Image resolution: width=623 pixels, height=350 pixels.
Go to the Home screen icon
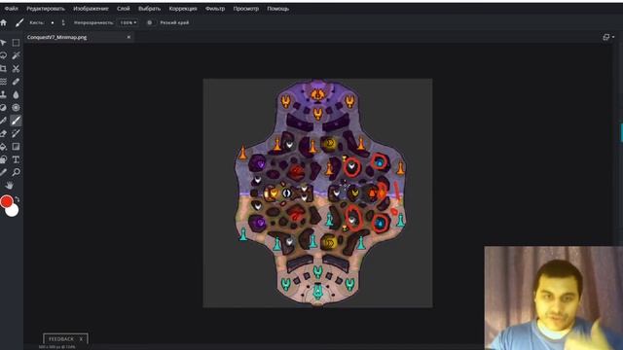[4, 23]
